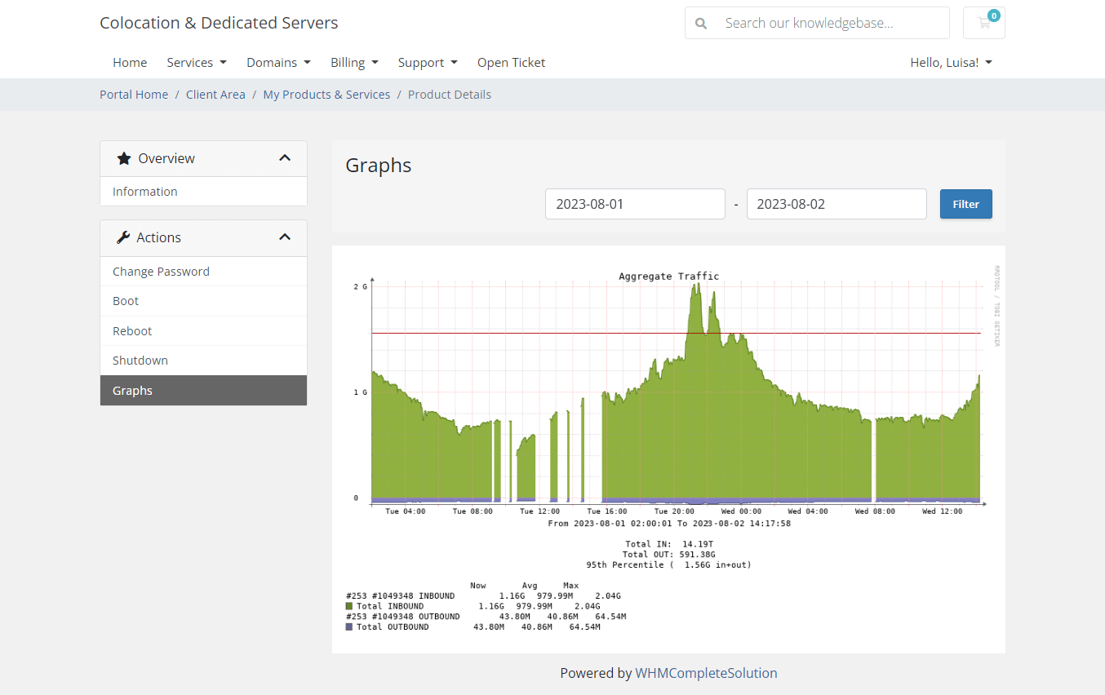
Task: Open the Support dropdown menu
Action: pyautogui.click(x=427, y=62)
